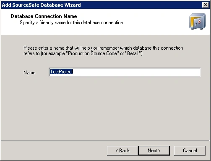Cancel the database wizard
211x161 pixels.
(x=190, y=151)
